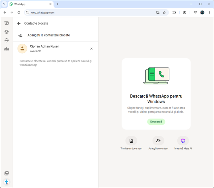This screenshot has width=214, height=188.
Task: Click Adăugați la contactele blocate
Action: (49, 35)
